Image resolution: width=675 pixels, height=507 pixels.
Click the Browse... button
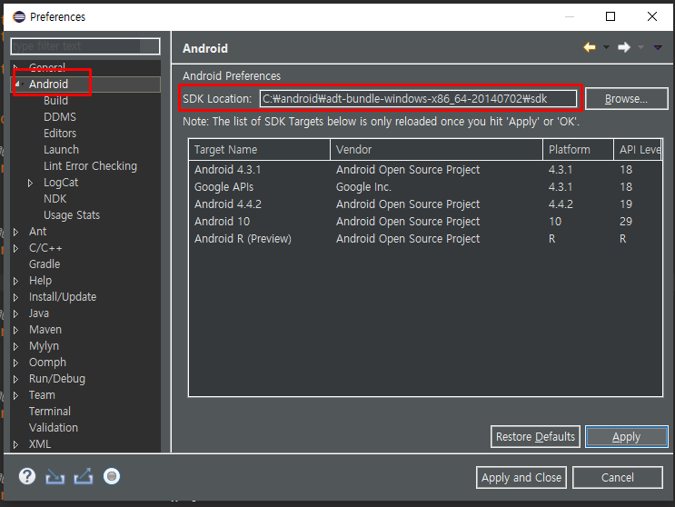coord(626,98)
